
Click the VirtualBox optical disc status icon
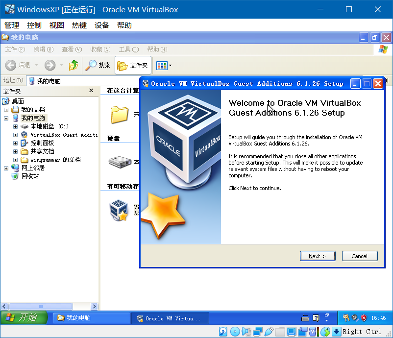(x=235, y=332)
